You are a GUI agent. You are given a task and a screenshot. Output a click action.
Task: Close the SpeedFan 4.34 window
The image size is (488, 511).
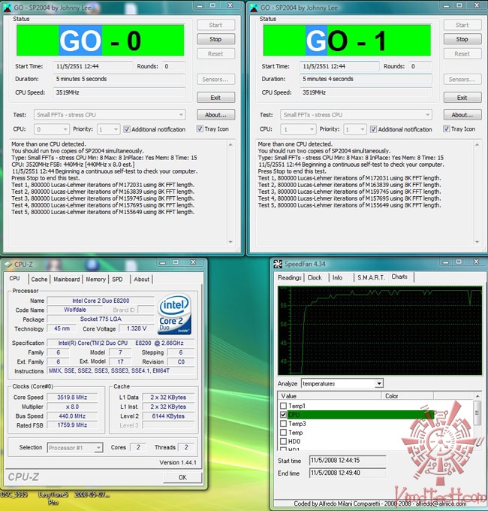tap(476, 262)
